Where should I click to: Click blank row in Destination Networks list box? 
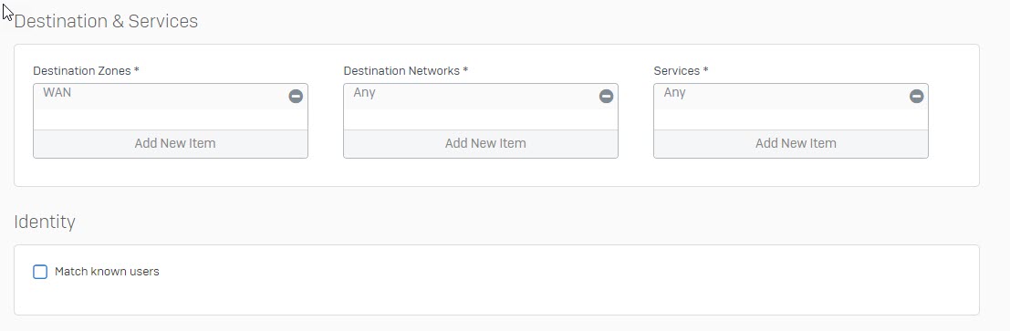[481, 119]
